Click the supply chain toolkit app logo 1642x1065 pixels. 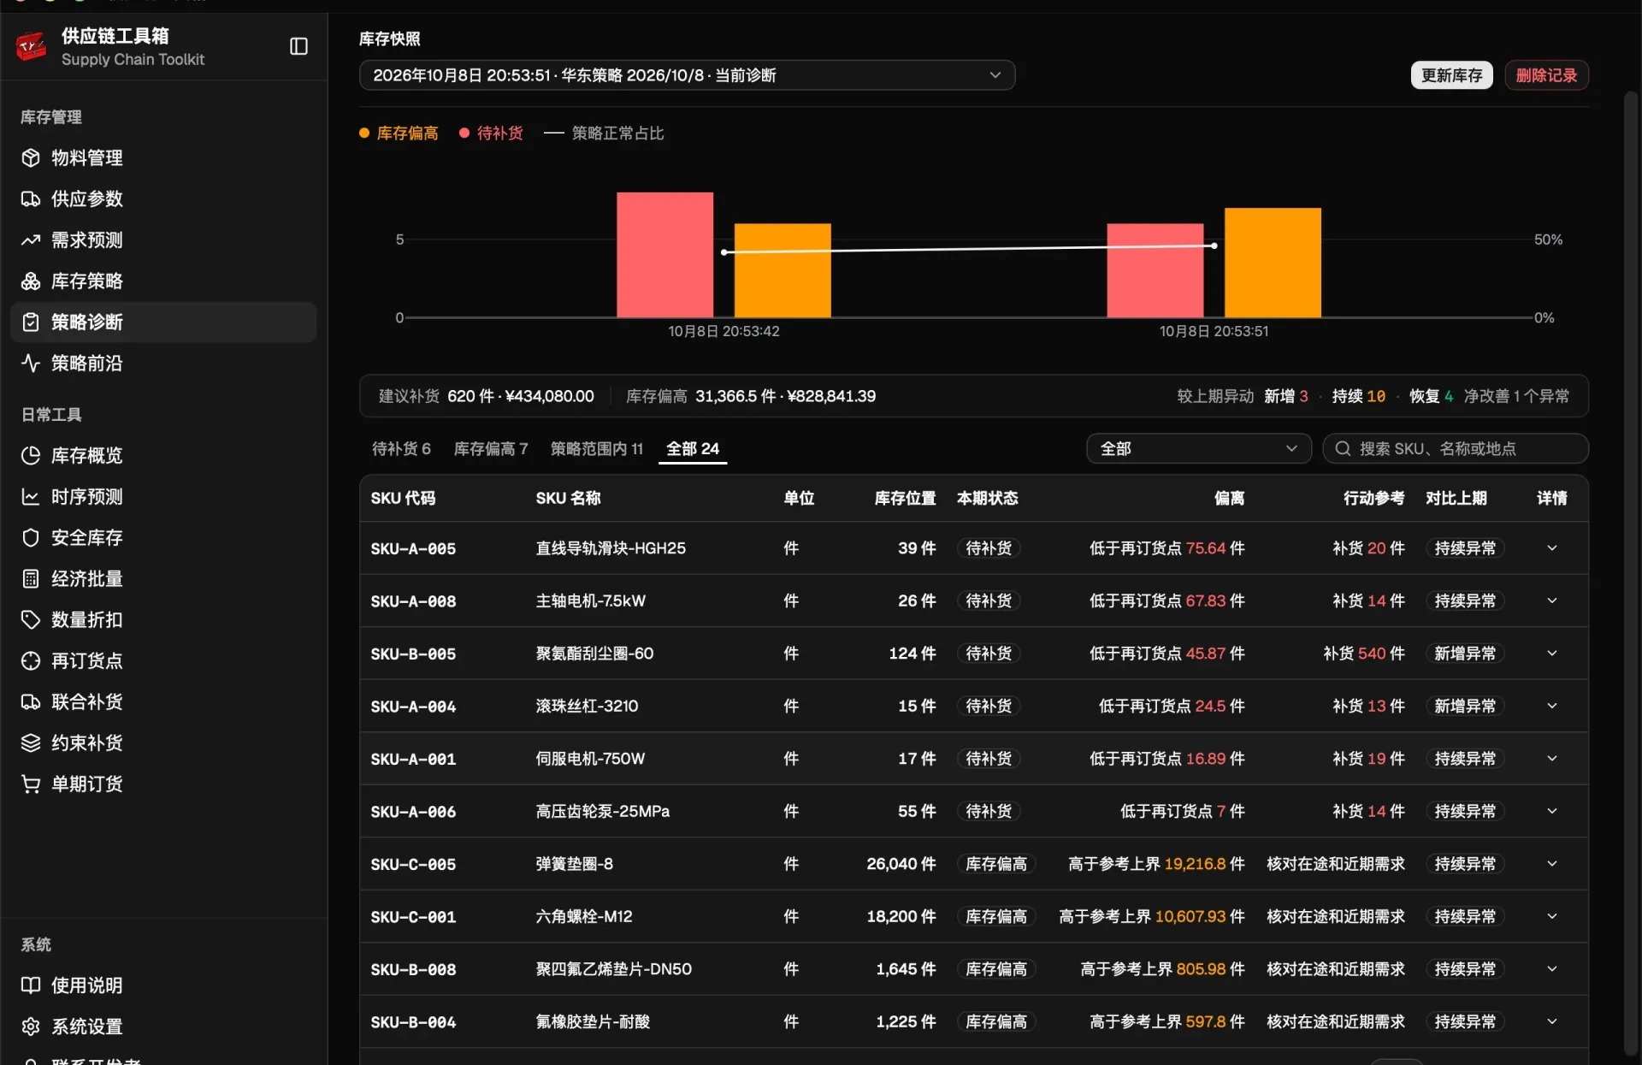point(32,46)
